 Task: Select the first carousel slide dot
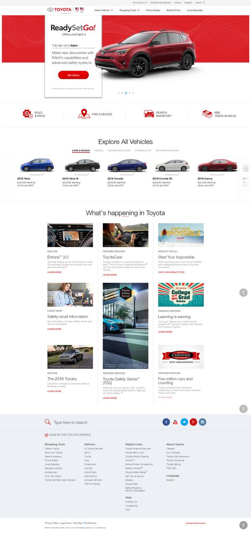(x=118, y=93)
